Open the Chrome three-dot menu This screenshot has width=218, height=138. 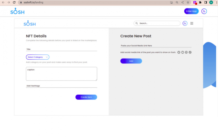(217, 2)
